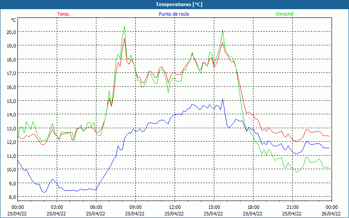Click the 26/04/22 date label
349x218 pixels.
point(331,214)
